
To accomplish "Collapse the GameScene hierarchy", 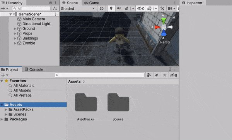I will click(x=10, y=14).
